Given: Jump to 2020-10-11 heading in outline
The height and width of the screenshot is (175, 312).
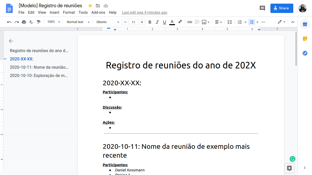Looking at the screenshot, I should 39,67.
